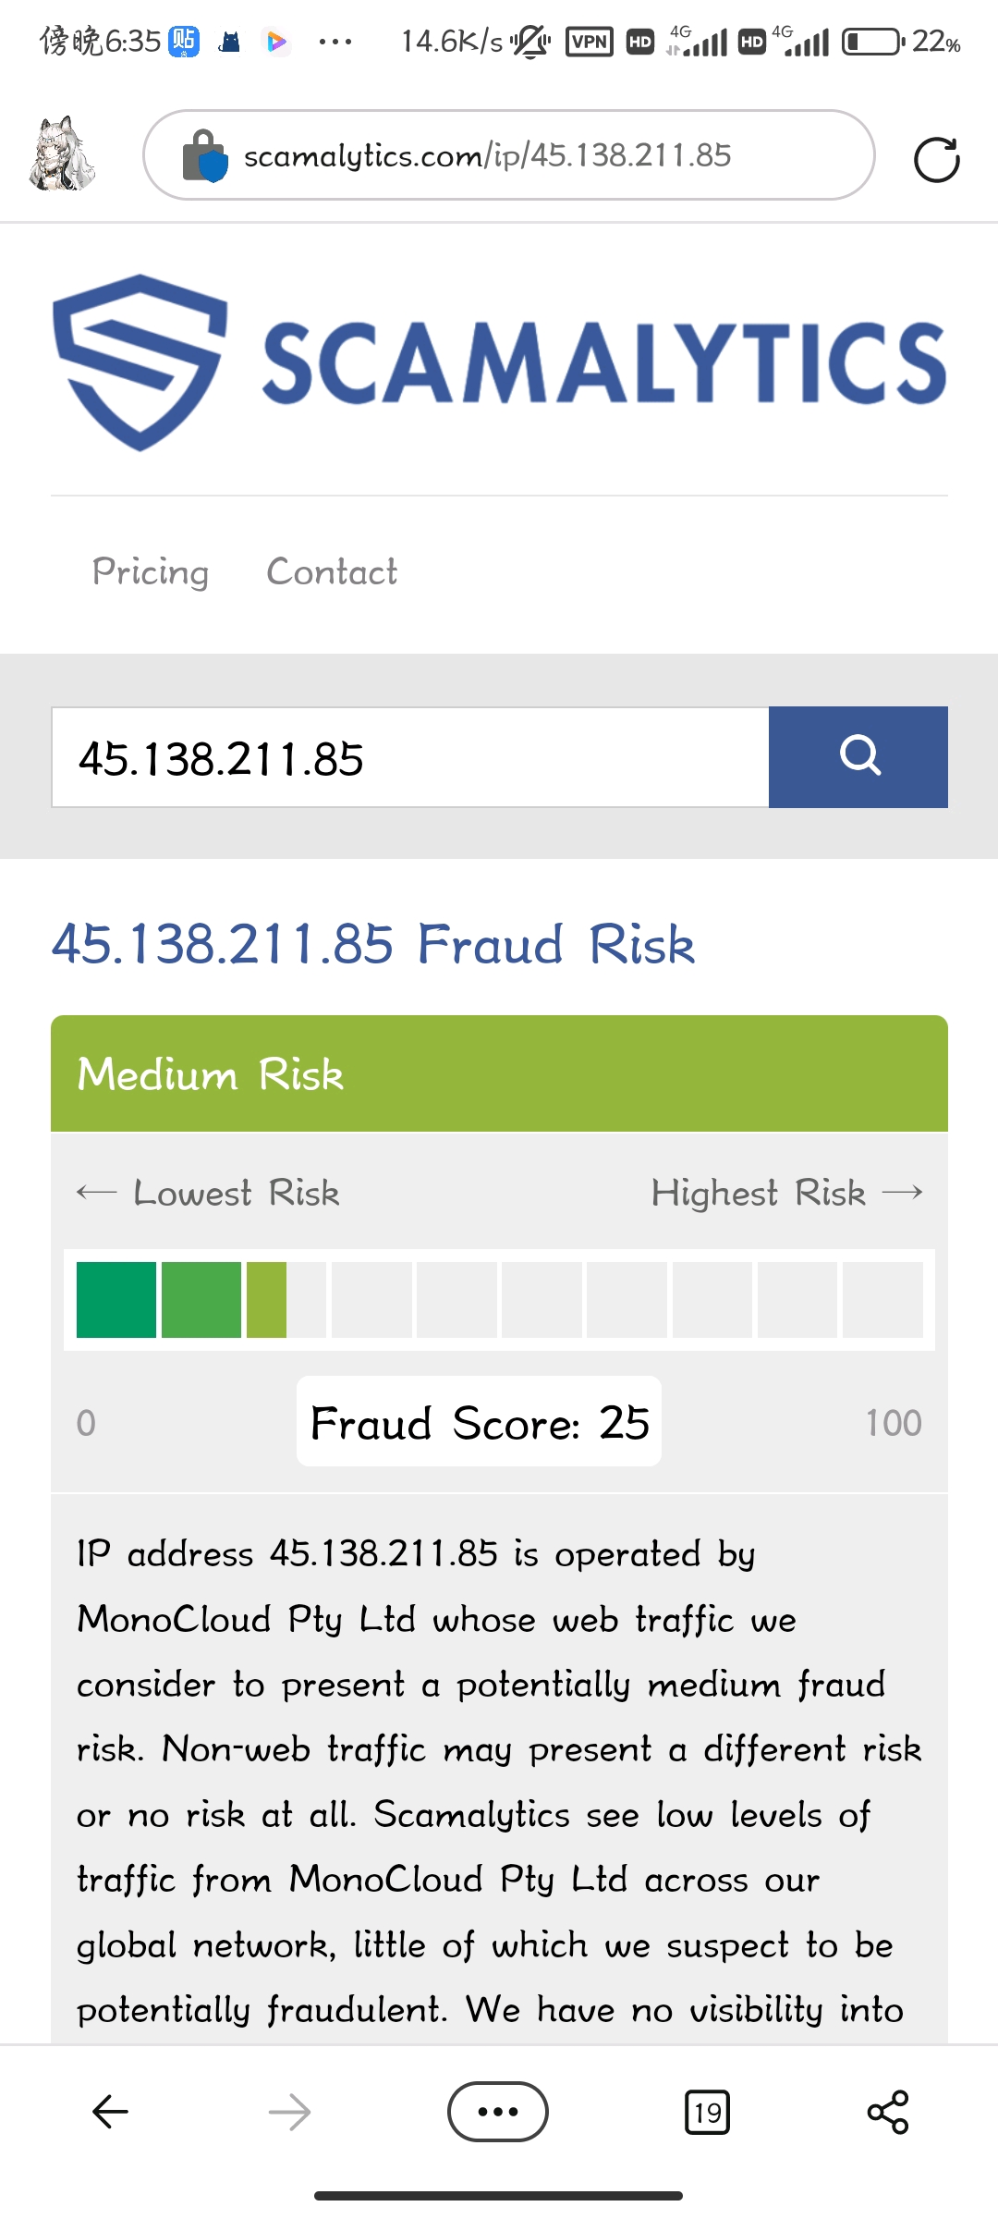998x2219 pixels.
Task: Open the Pricing menu item
Action: (151, 572)
